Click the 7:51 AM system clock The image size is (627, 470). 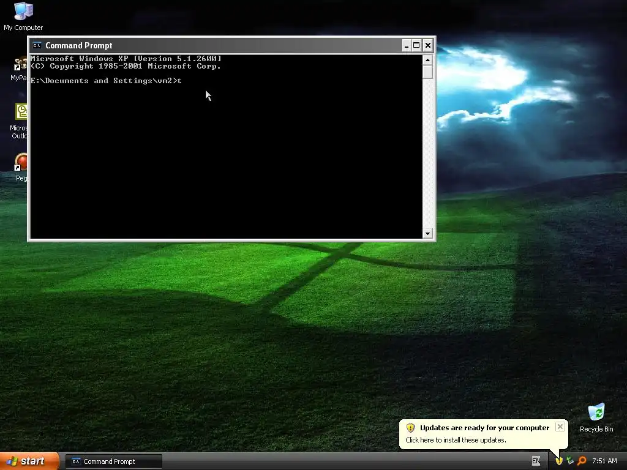(604, 461)
